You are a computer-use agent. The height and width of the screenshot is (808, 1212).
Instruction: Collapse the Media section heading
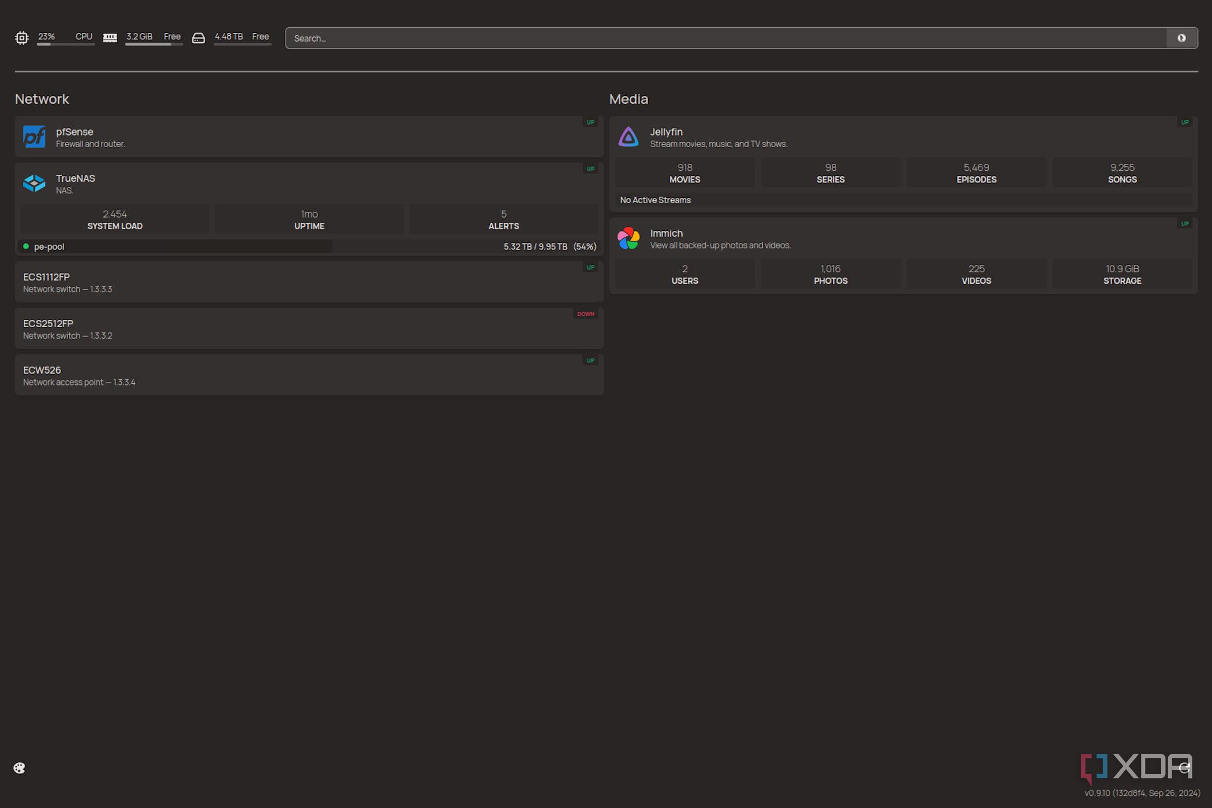coord(629,99)
